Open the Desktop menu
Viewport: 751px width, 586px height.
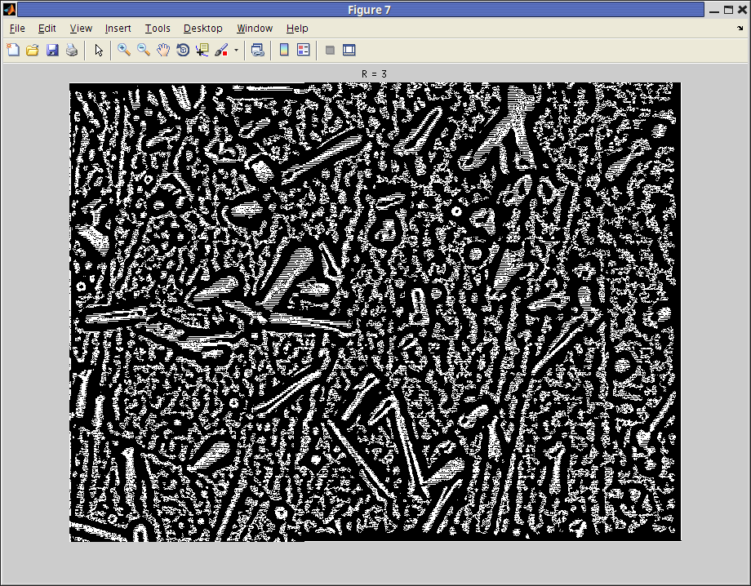pos(202,29)
